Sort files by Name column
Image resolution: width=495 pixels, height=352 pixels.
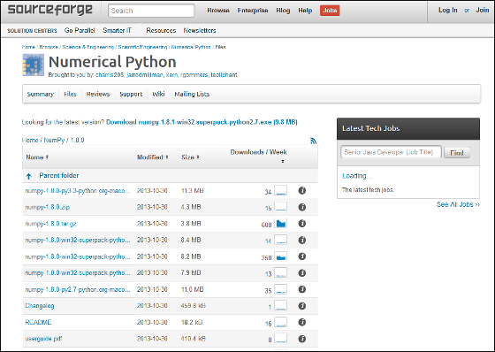[x=37, y=157]
